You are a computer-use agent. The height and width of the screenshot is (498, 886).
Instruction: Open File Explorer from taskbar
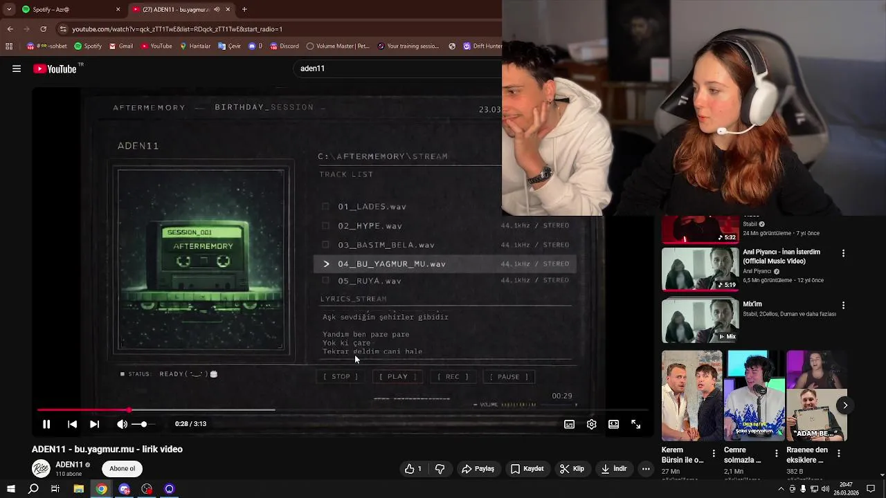[x=78, y=489]
